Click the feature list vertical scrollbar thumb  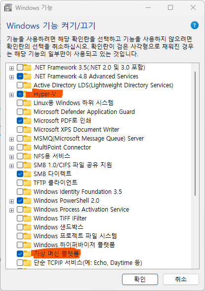click(195, 134)
